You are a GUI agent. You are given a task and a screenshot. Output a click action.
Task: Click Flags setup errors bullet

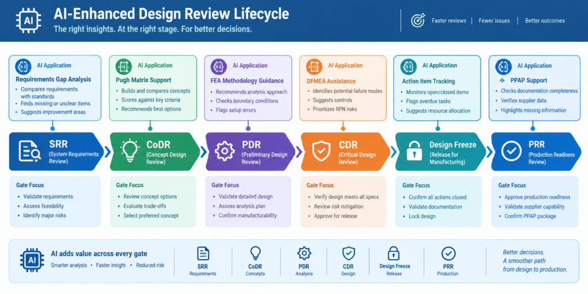[237, 110]
